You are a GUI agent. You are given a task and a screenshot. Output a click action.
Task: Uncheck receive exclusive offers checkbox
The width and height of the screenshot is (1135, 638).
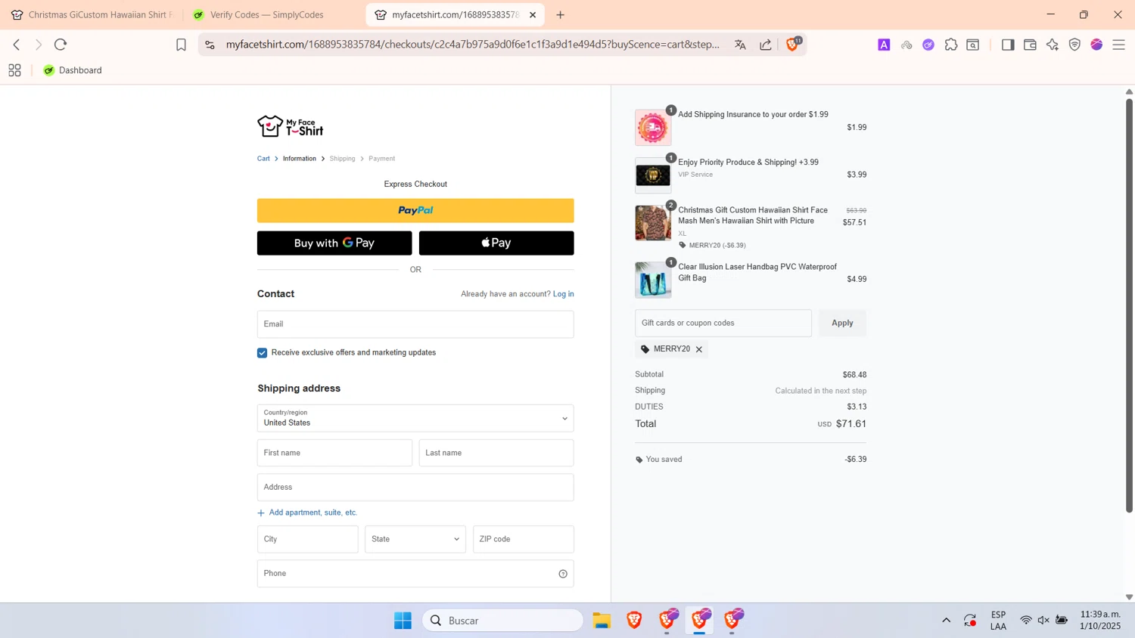[x=263, y=353]
